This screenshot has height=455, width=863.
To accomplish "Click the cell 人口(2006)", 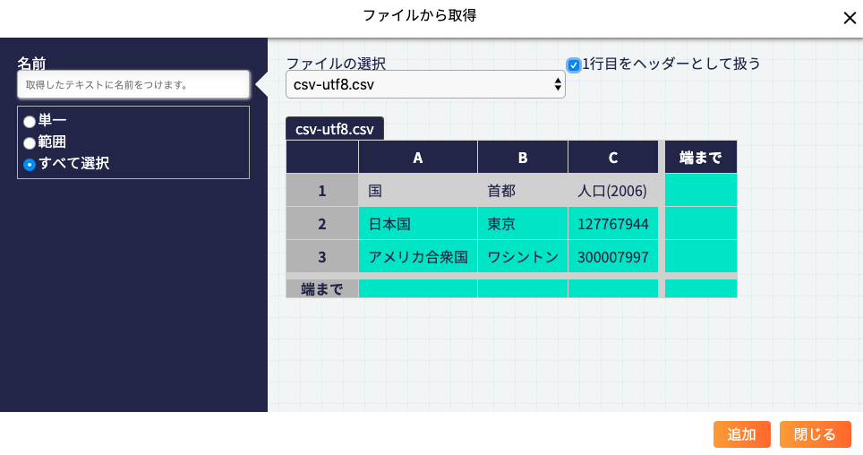I will [x=613, y=191].
